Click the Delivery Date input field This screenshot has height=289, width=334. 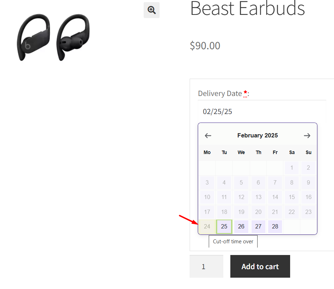pos(262,112)
